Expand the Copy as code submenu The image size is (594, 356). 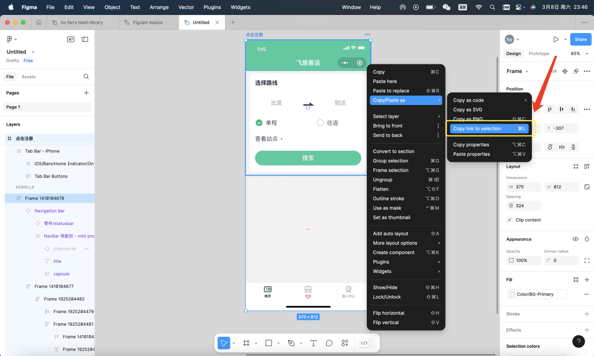[x=489, y=100]
